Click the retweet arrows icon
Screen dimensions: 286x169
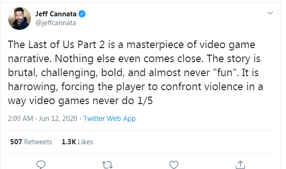(x=107, y=165)
